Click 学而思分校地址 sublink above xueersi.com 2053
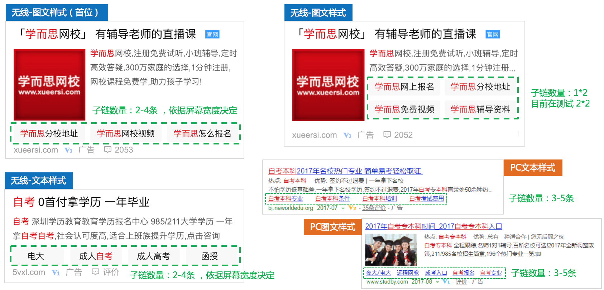Viewport: 604px width, 290px height. point(49,134)
